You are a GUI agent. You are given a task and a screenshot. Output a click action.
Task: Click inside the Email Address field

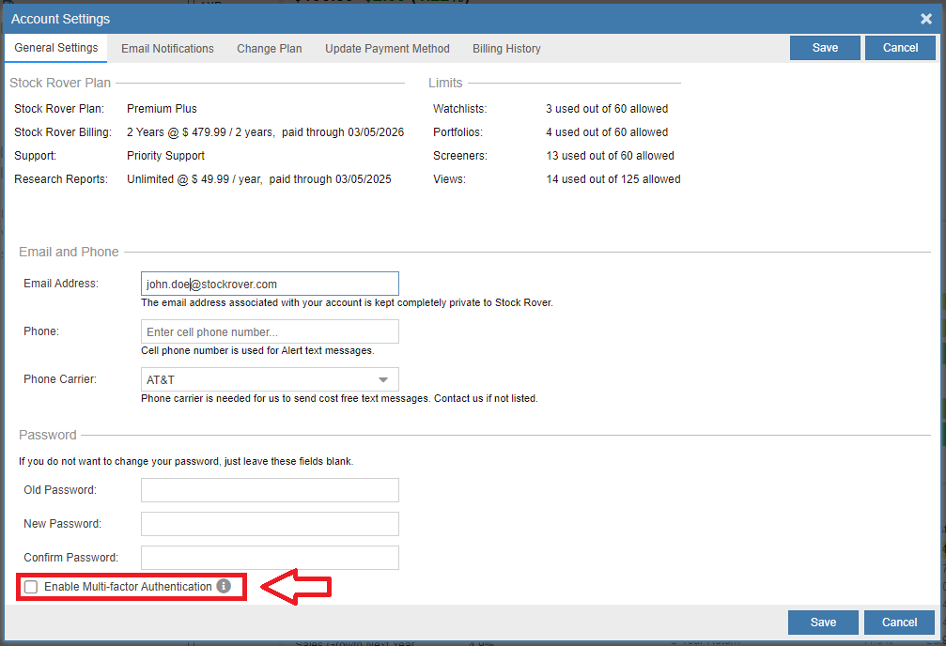[x=270, y=283]
